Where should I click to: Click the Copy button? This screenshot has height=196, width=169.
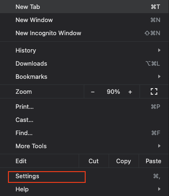[x=124, y=161]
